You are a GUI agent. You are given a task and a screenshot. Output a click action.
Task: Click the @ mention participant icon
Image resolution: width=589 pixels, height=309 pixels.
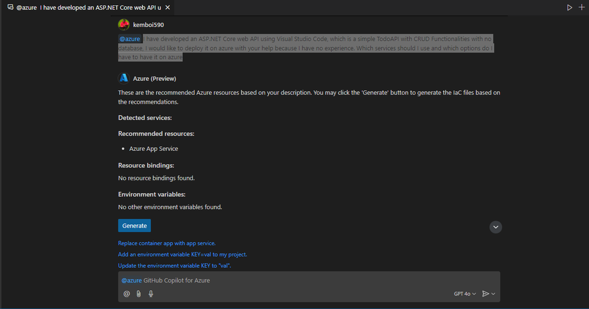point(127,294)
